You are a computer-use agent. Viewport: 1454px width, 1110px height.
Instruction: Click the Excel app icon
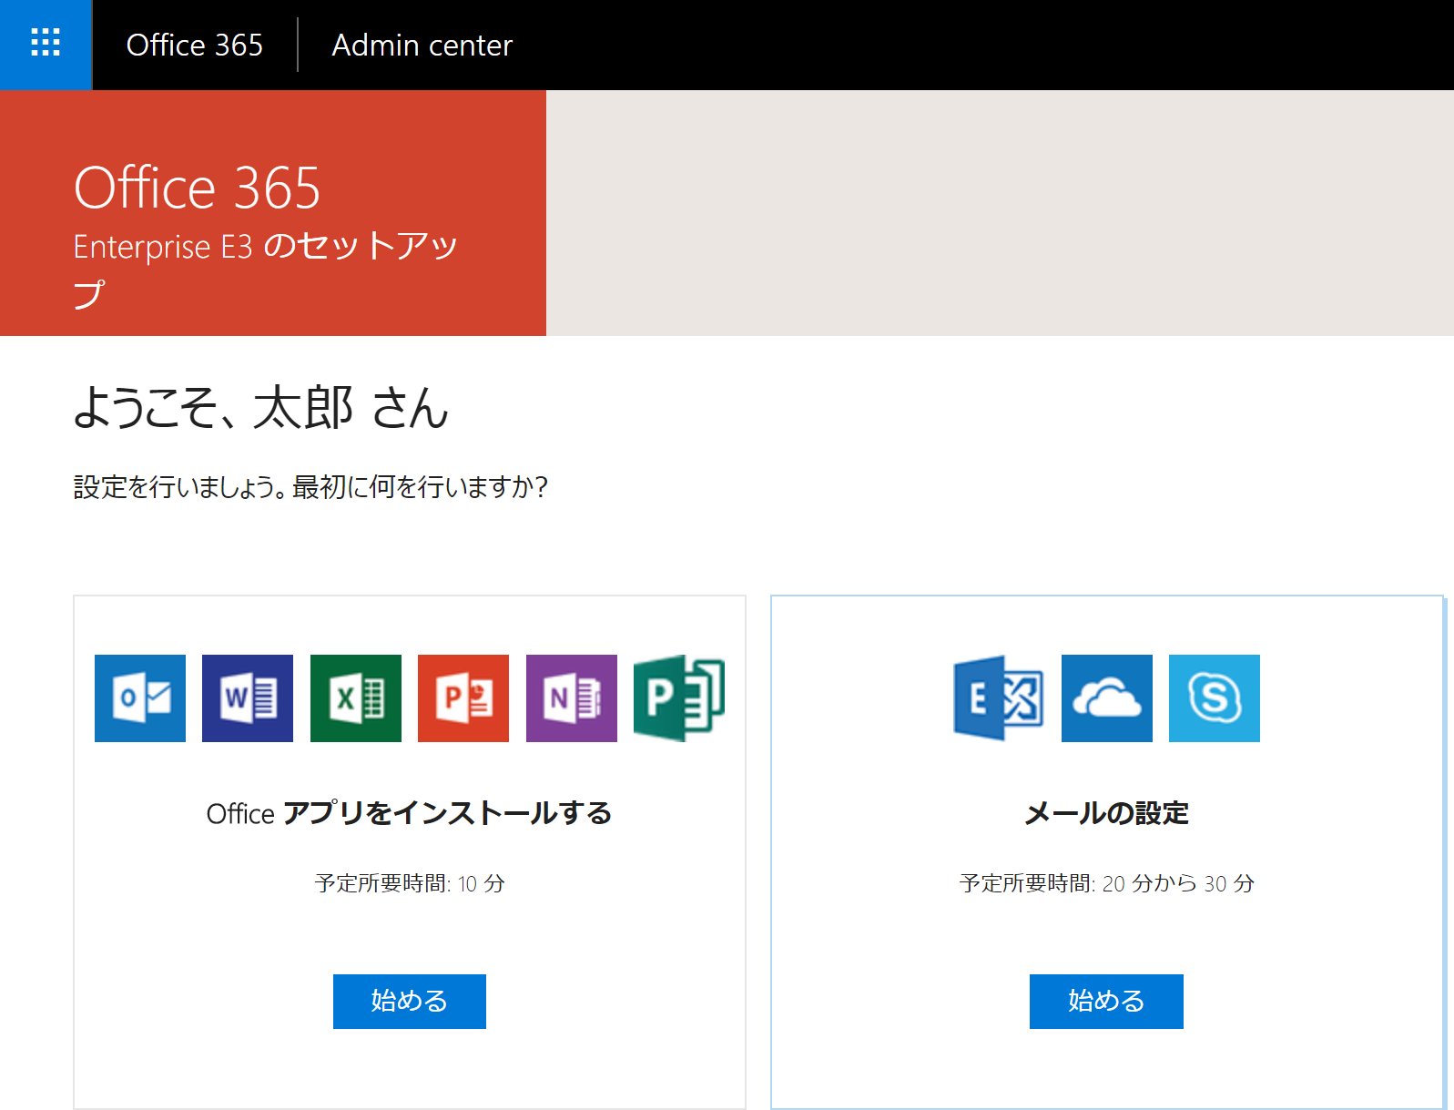click(x=356, y=698)
